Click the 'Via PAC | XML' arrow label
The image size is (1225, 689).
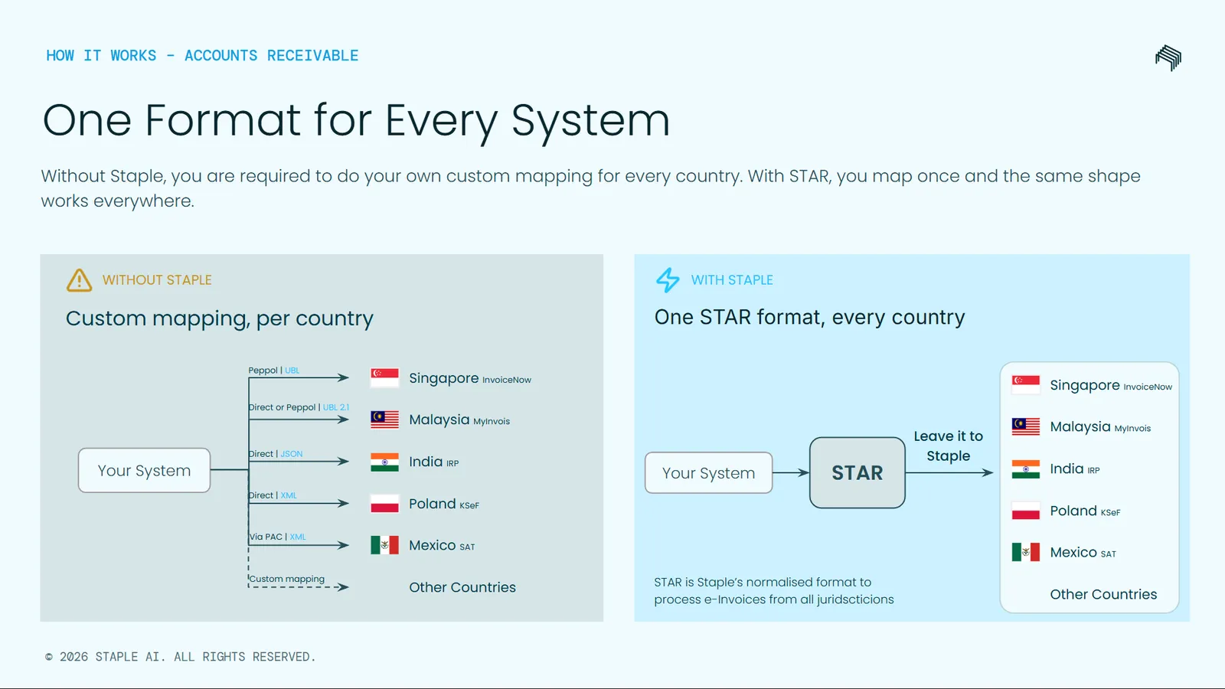point(277,537)
